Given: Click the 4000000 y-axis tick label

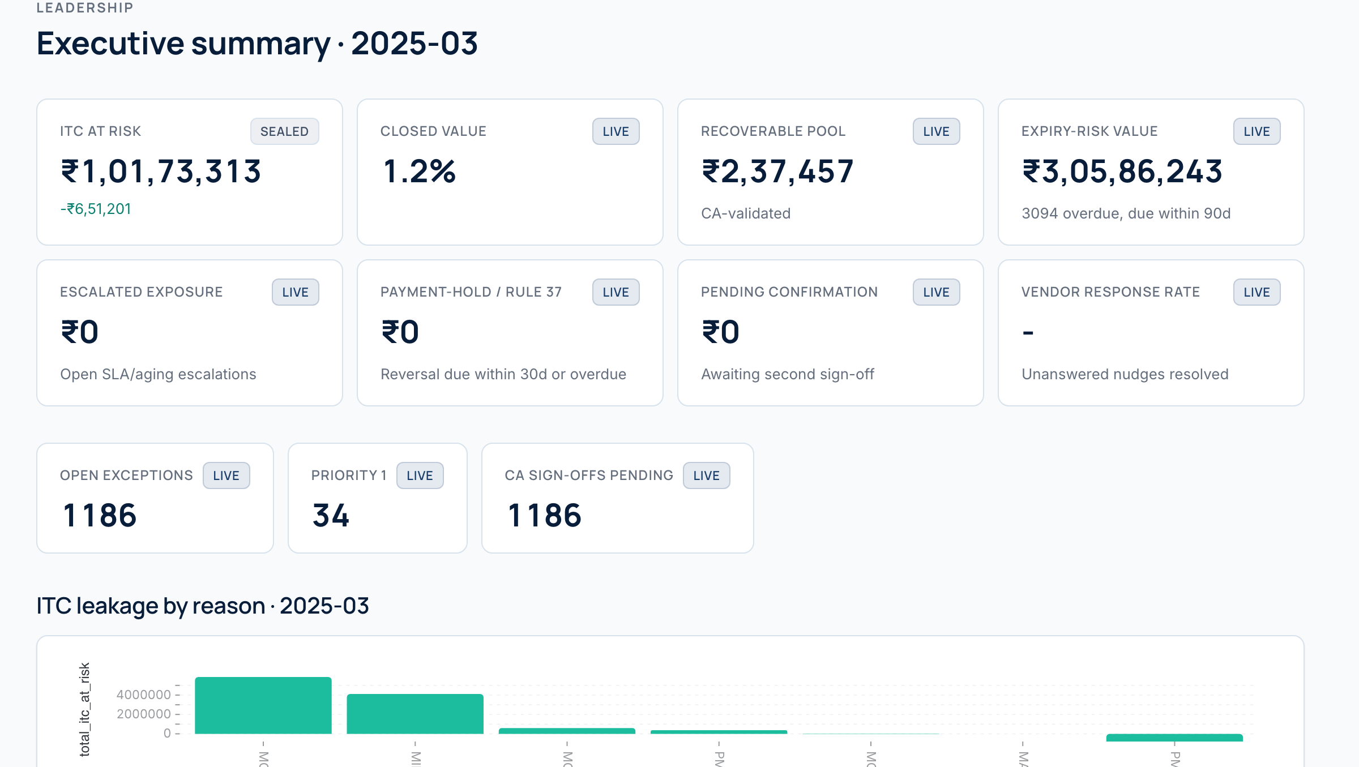Looking at the screenshot, I should point(143,695).
